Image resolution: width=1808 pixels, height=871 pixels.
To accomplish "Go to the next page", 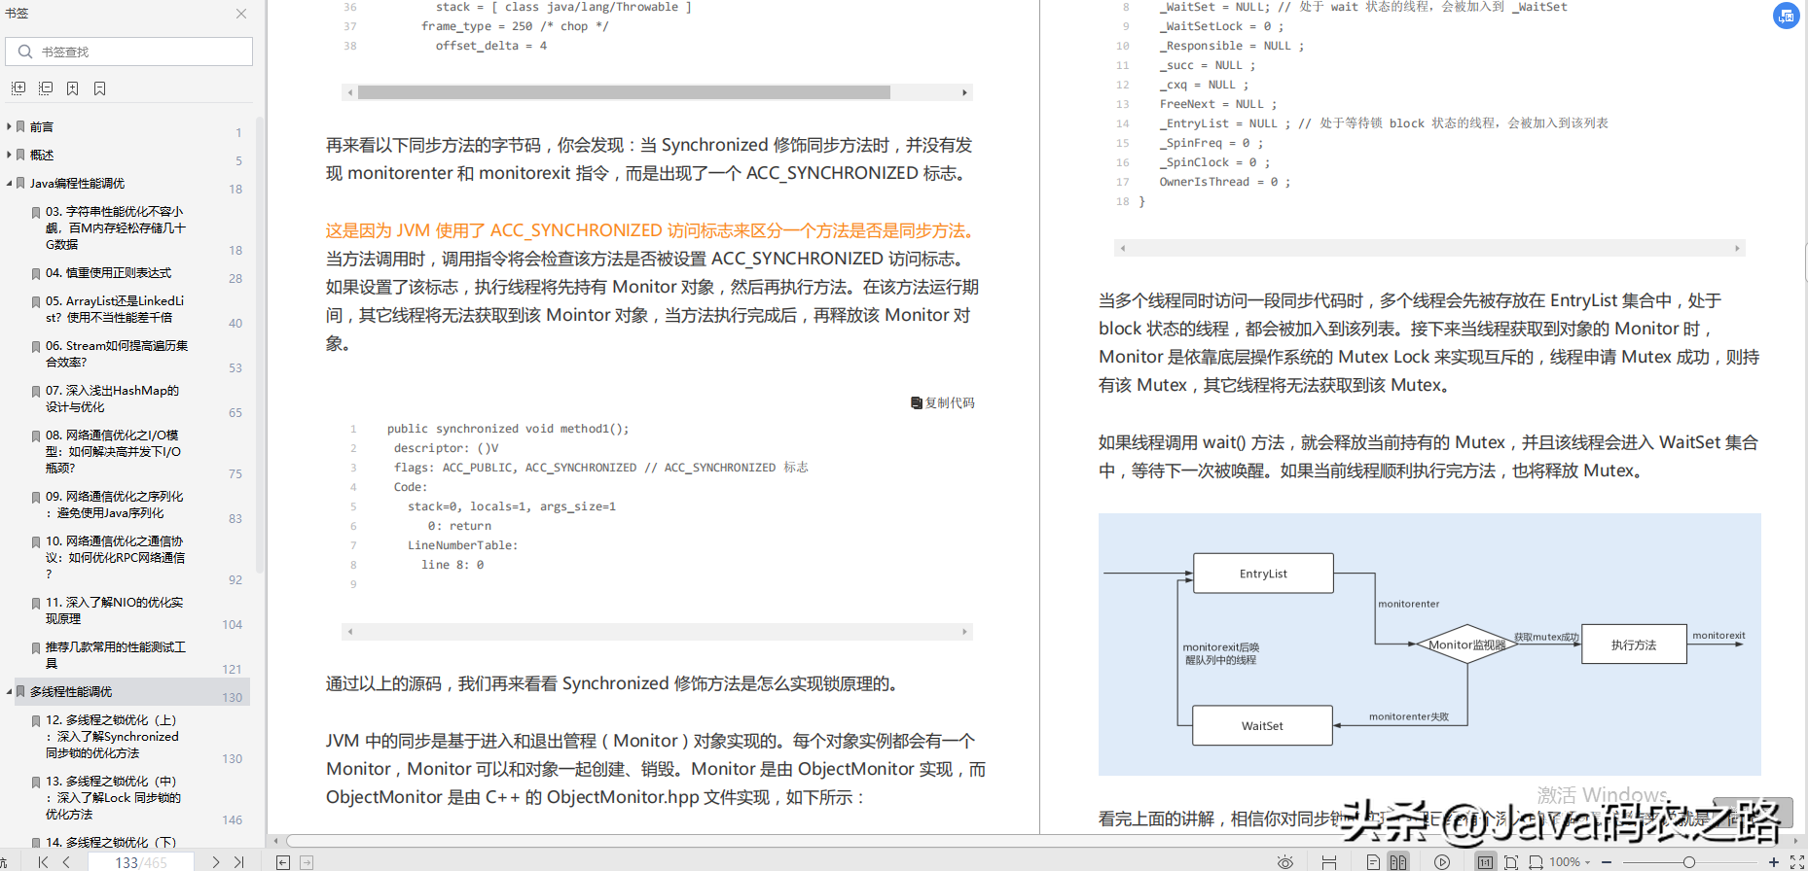I will click(216, 862).
